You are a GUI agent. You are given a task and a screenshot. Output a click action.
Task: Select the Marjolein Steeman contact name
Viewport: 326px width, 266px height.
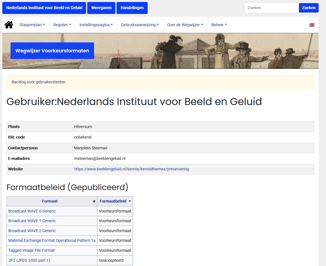[91, 148]
